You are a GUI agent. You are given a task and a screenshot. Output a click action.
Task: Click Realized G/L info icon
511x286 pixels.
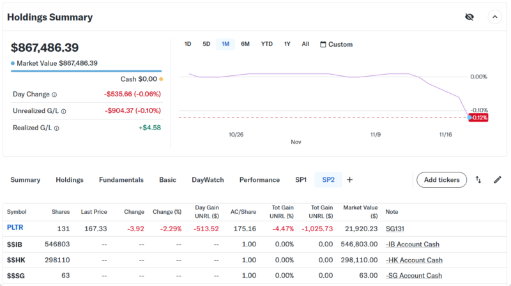(57, 128)
